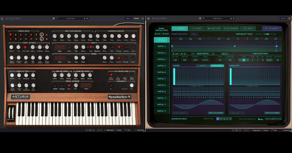Open arpeggio Pattern selector display
292x153 pixels.
86,85
